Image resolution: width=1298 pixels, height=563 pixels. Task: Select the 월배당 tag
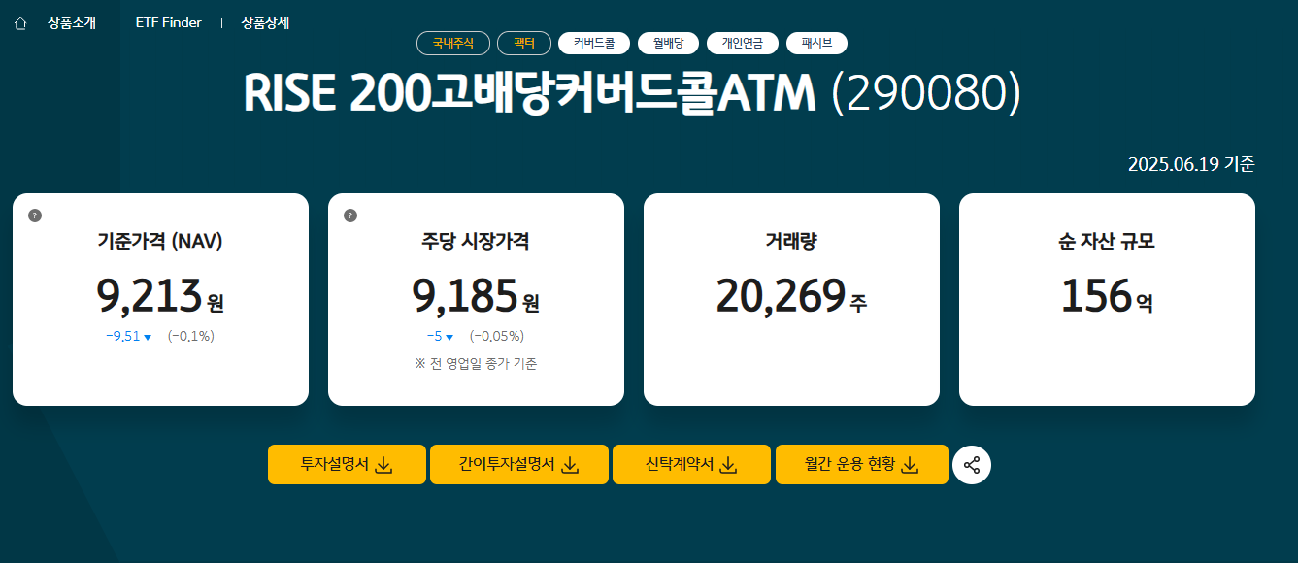[669, 43]
